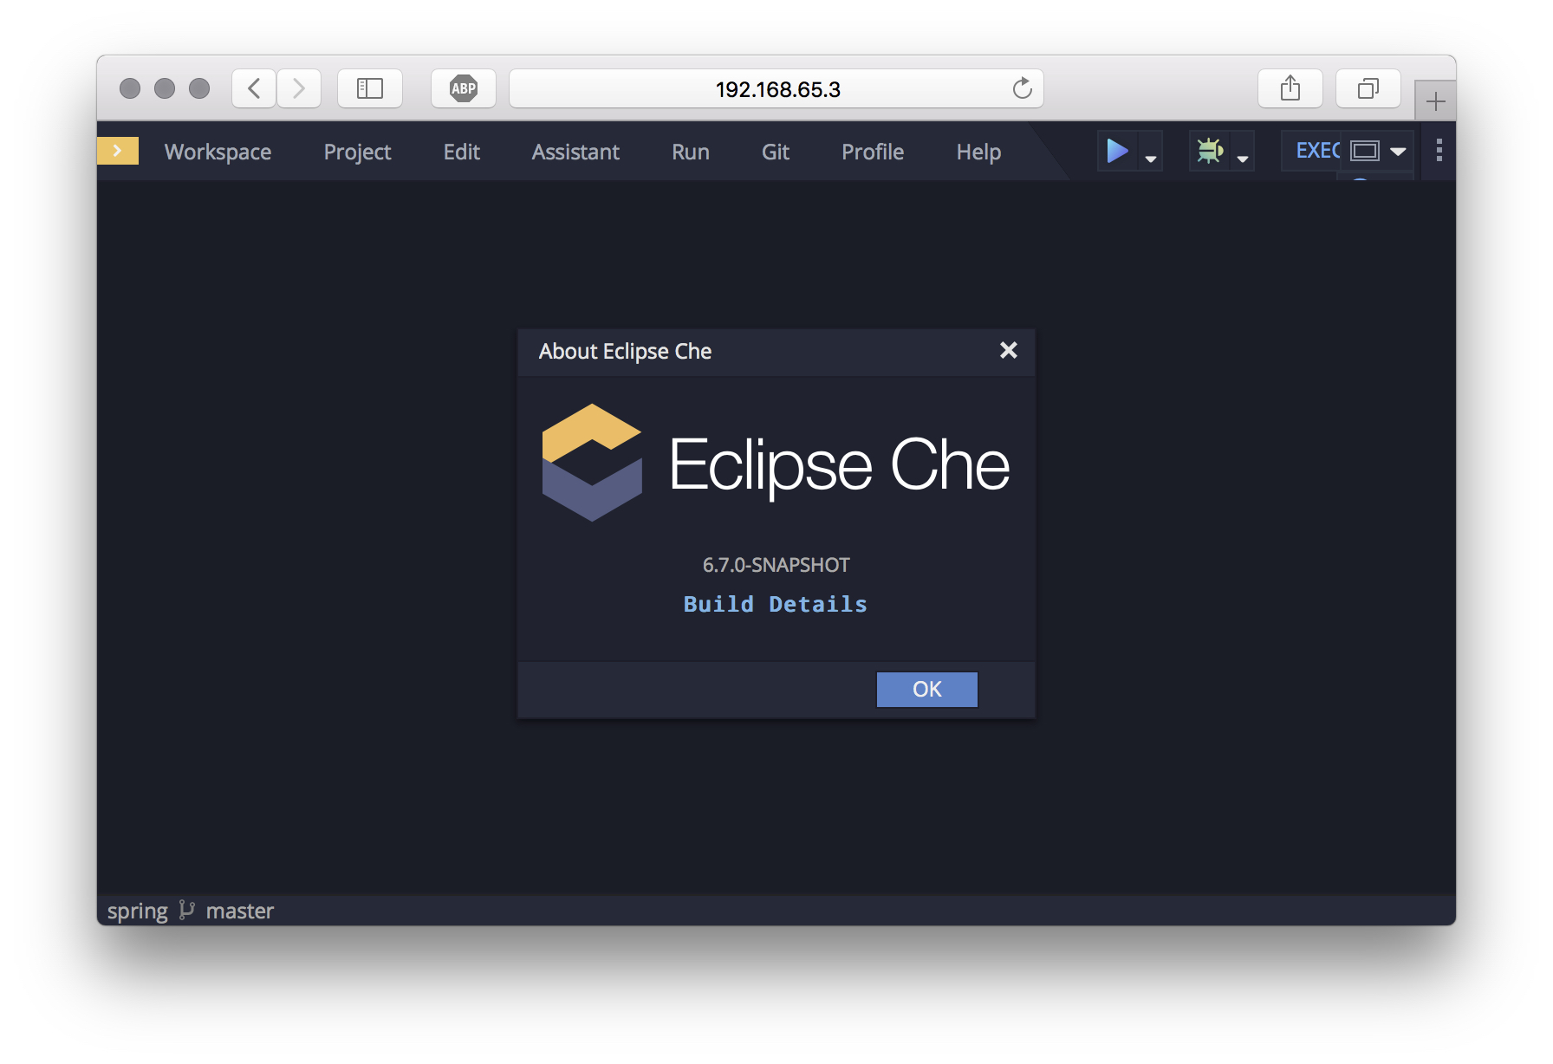
Task: Open the Run menu
Action: click(691, 152)
